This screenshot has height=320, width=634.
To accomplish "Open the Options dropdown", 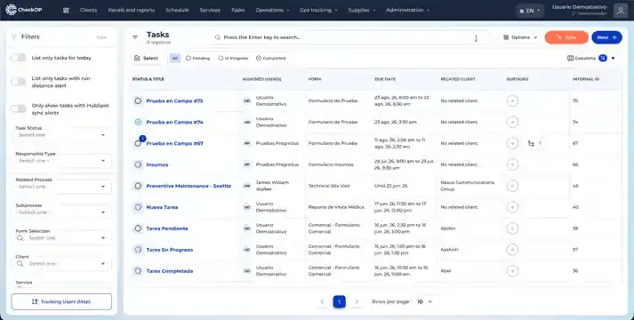I will (x=520, y=37).
